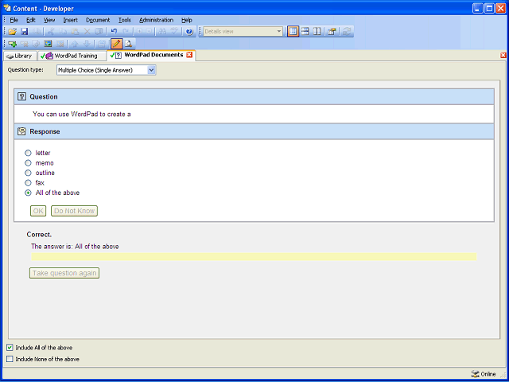This screenshot has width=509, height=382.
Task: Click the grayed refresh arrows icon
Action: 347,32
